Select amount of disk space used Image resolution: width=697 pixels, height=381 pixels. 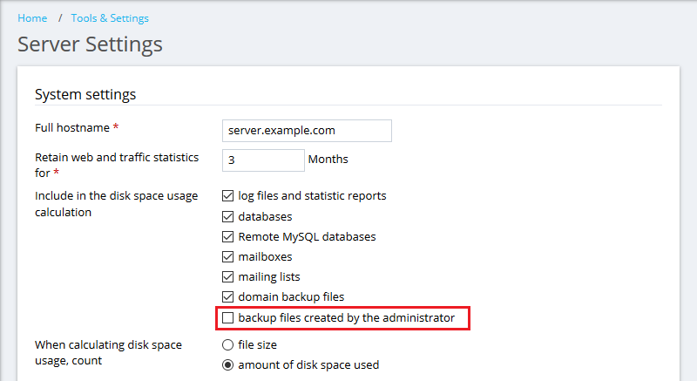[227, 365]
